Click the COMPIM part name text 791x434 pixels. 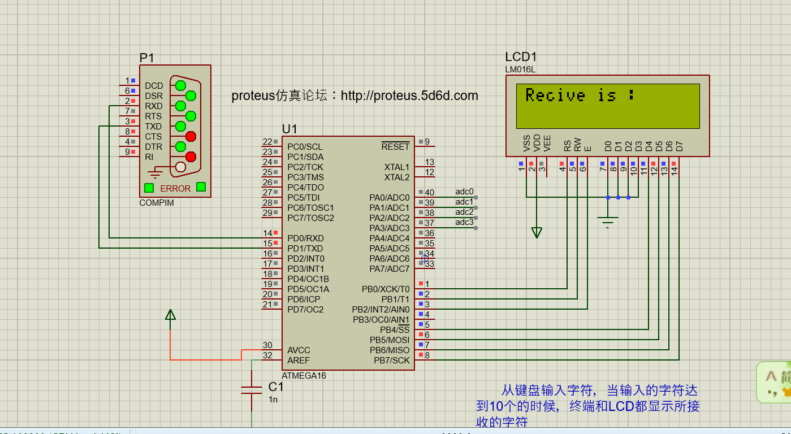(157, 203)
